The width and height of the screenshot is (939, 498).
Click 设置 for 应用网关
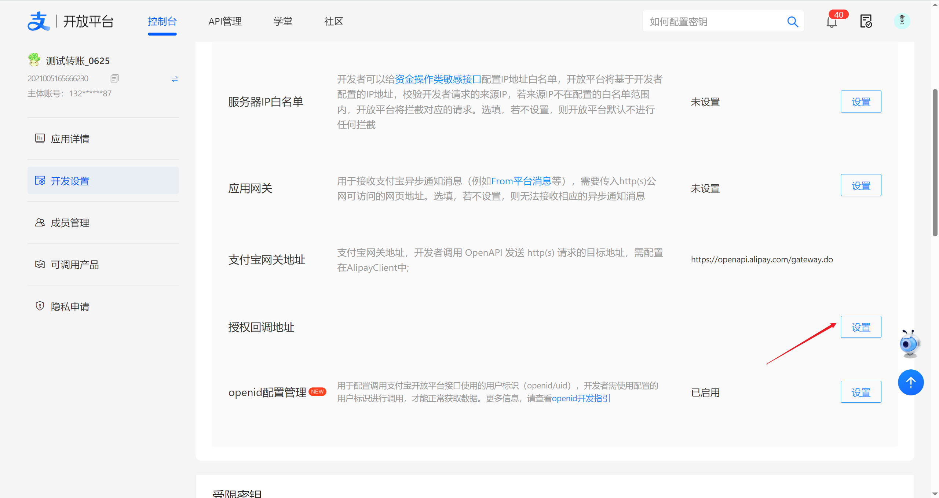(x=861, y=185)
